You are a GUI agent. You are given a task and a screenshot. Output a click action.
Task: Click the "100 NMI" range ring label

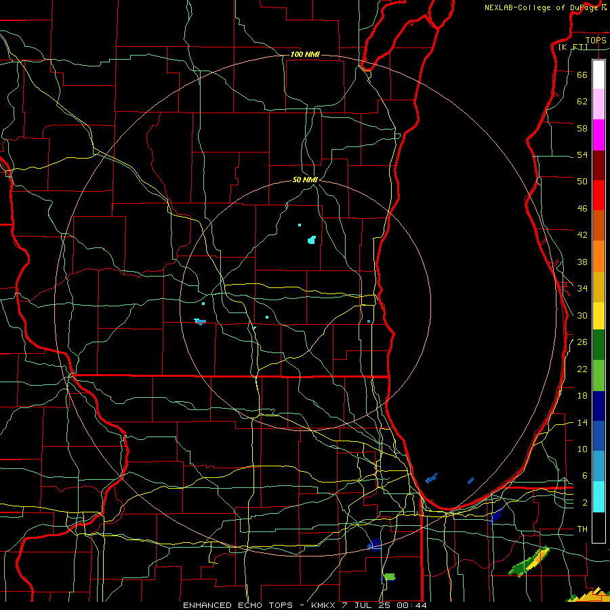305,54
